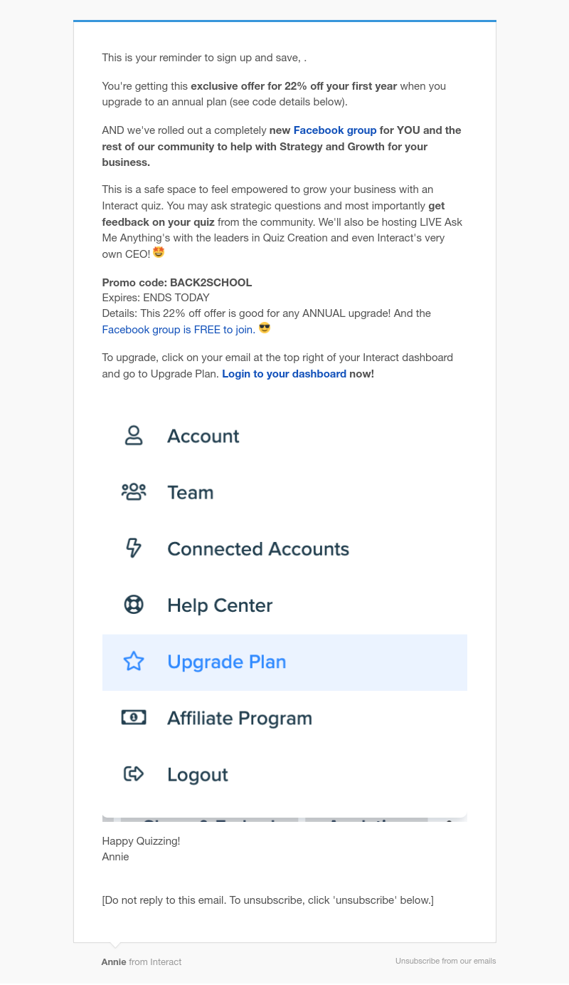Click the Login to your dashboard link

click(x=284, y=374)
